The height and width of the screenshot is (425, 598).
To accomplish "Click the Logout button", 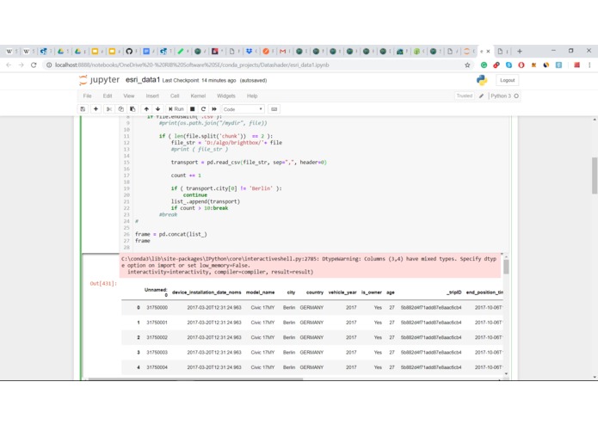I will pyautogui.click(x=508, y=80).
